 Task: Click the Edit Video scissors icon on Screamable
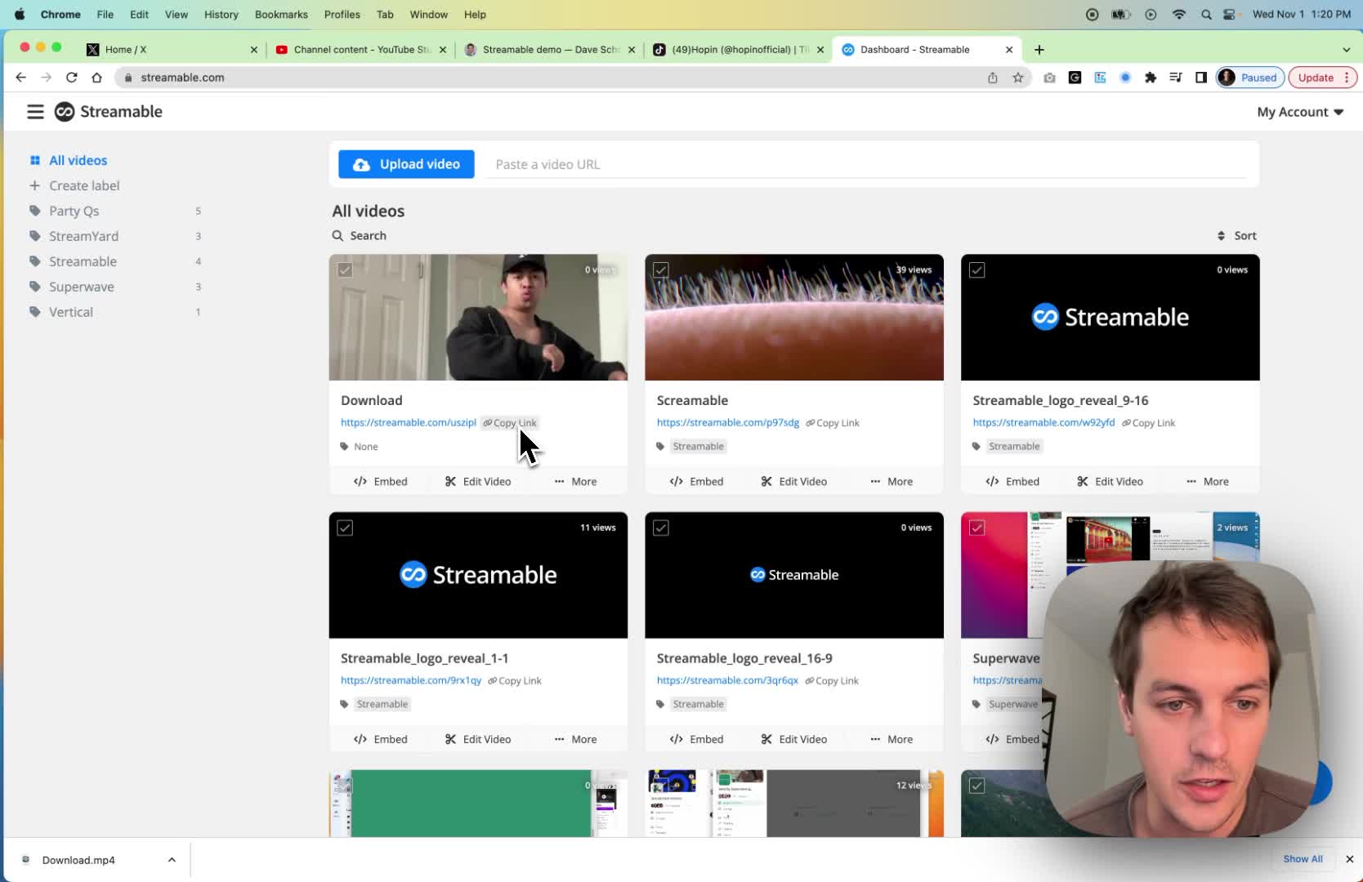tap(766, 481)
